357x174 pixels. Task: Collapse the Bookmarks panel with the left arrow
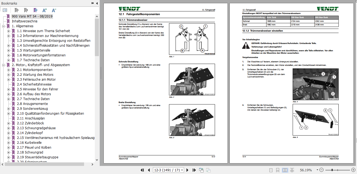click(x=96, y=3)
